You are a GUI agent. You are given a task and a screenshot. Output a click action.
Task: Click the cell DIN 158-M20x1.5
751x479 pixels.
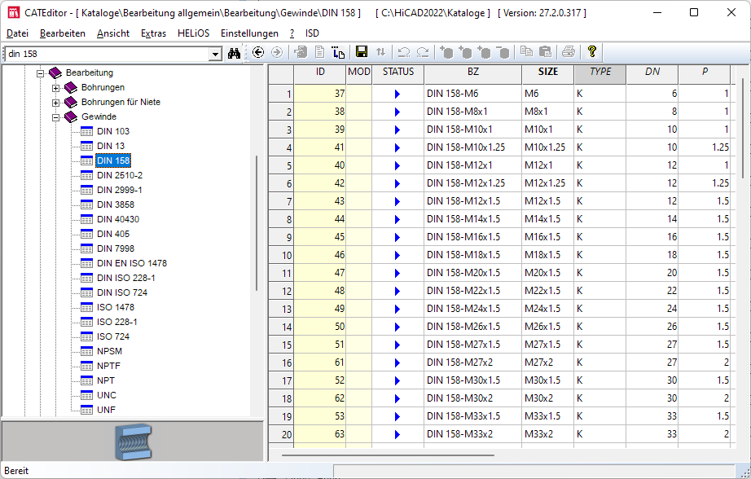pos(463,273)
